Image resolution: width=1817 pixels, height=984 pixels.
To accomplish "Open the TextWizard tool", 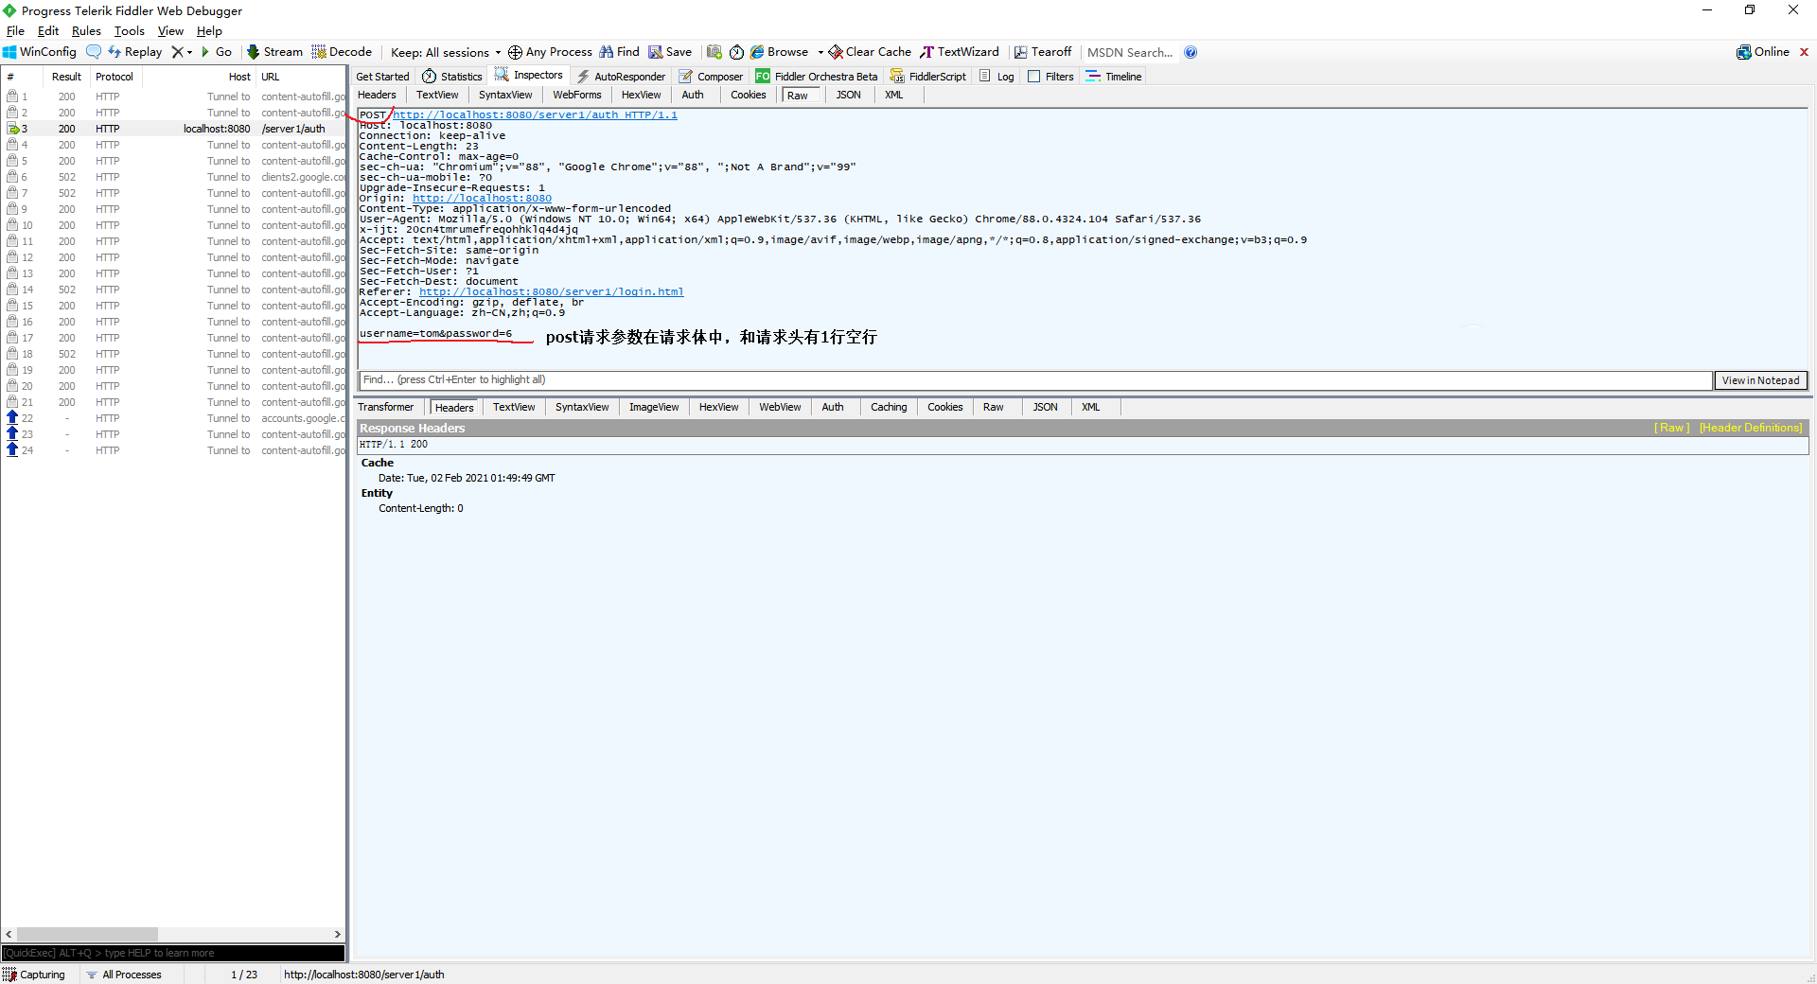I will tap(960, 52).
